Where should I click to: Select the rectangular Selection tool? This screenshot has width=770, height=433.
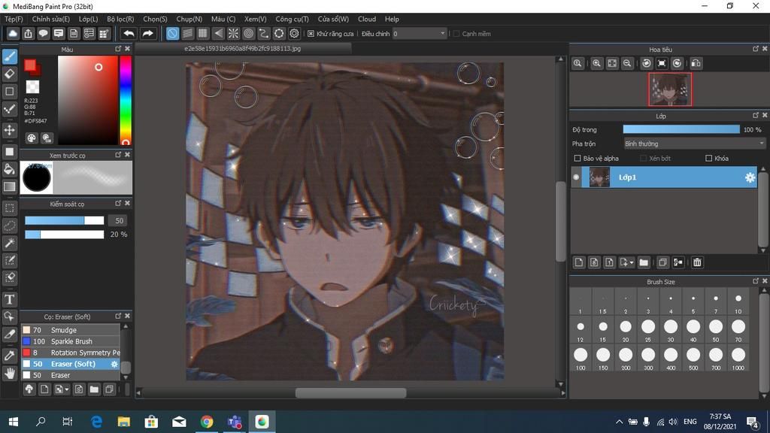coord(9,207)
